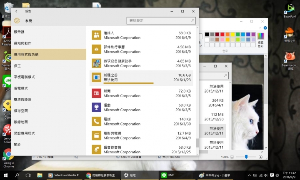Click Settings app list scrollbar thumb
Viewport: 300px width, 180px height.
pyautogui.click(x=197, y=143)
